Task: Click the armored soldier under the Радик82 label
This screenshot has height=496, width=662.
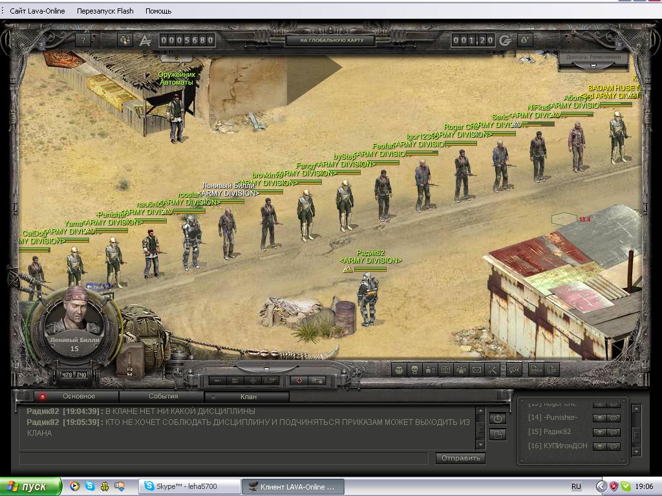Action: [x=368, y=298]
